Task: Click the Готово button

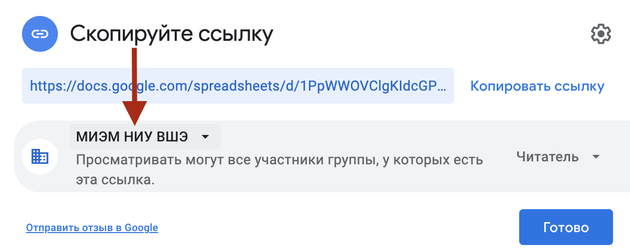Action: pos(566,227)
